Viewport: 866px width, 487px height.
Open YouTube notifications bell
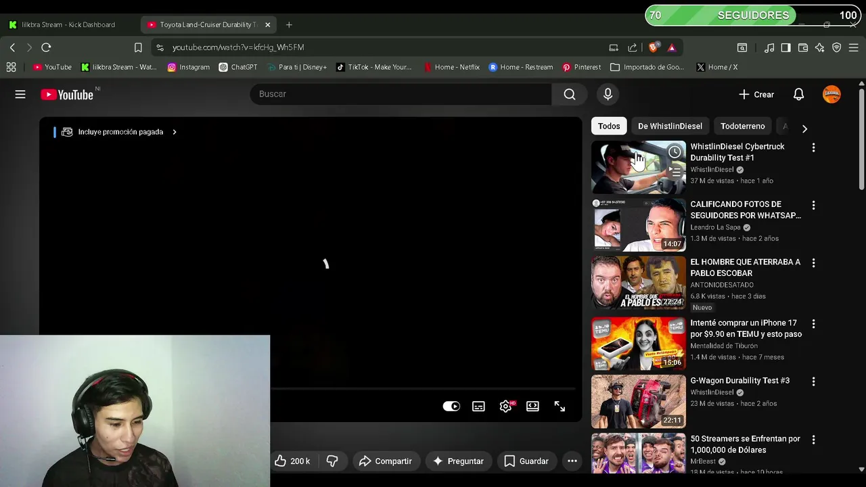[x=798, y=95]
